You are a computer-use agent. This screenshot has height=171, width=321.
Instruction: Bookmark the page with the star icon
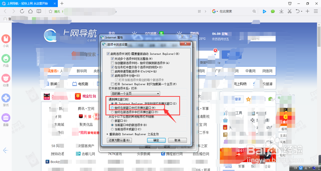click(50, 12)
